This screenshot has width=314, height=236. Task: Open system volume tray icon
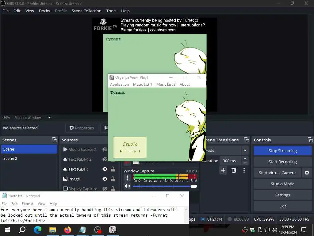pos(274,230)
